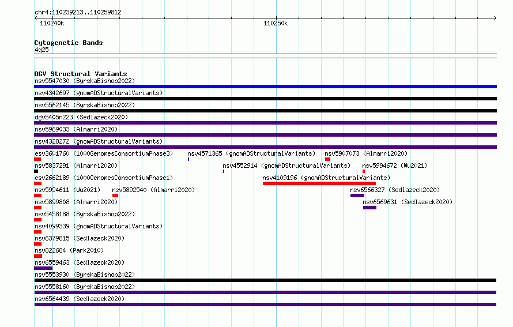
Task: Open nsv4328272 (gnomADStructuralVariants) label
Action: coord(99,141)
